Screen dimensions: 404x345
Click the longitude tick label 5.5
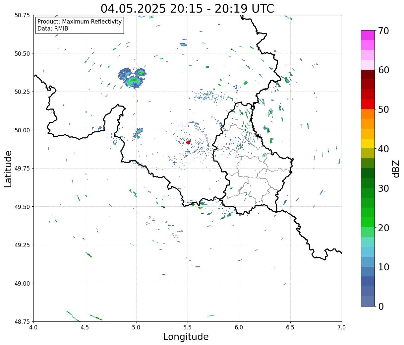coord(188,327)
